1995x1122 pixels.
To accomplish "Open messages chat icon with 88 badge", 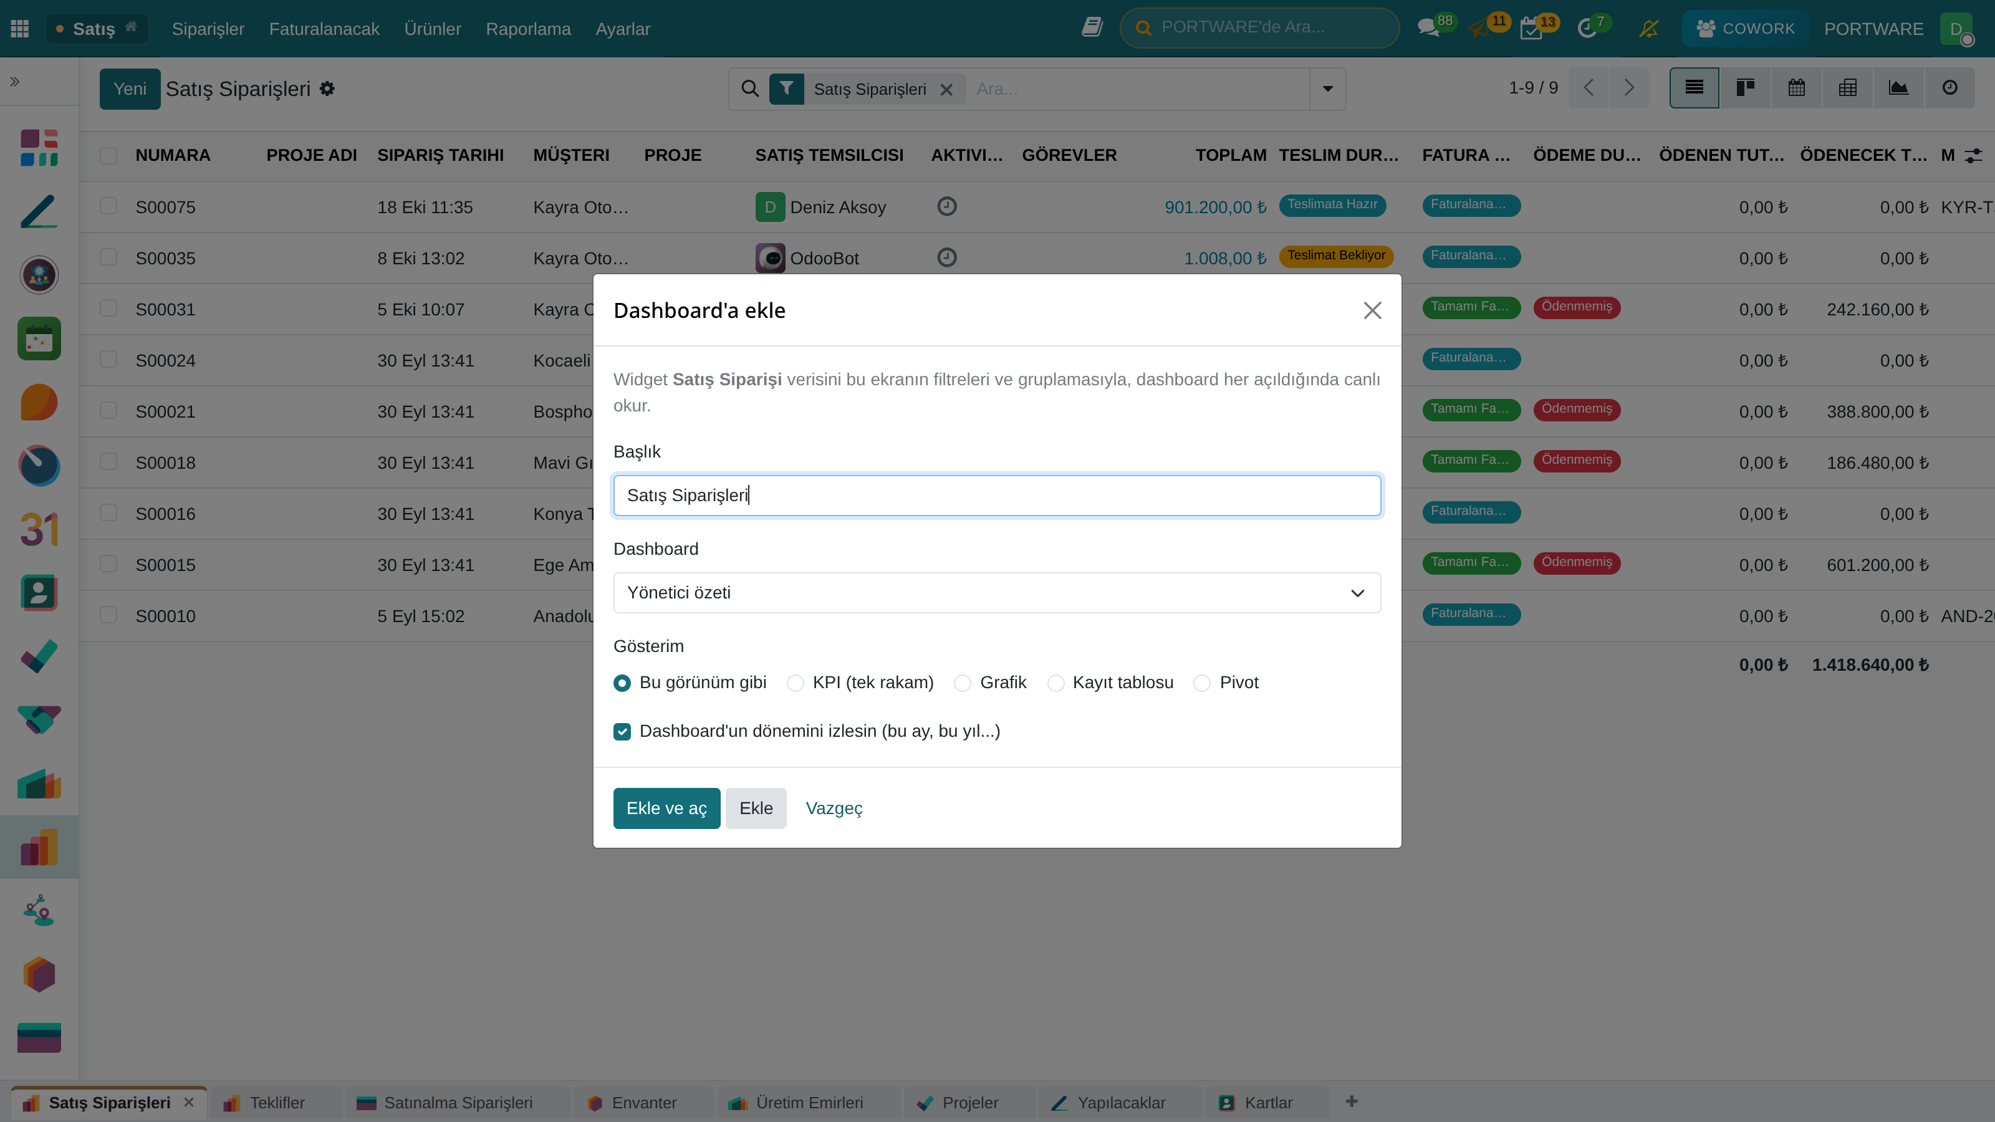I will tap(1429, 29).
